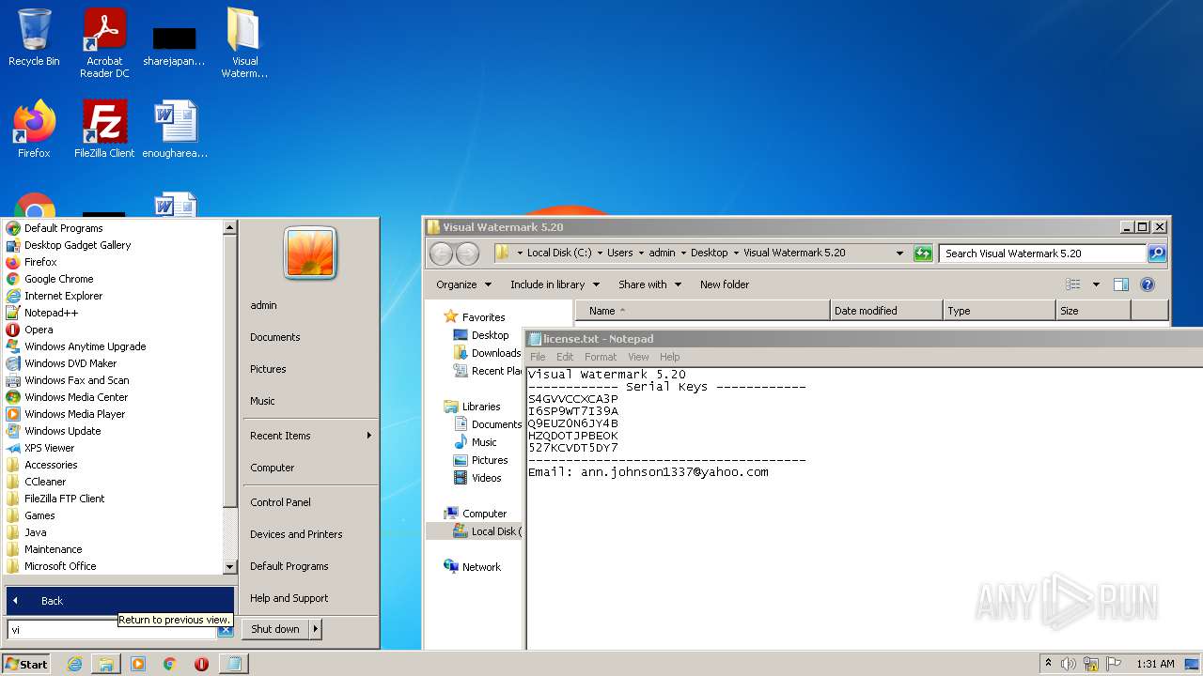The image size is (1203, 676).
Task: Open Organize dropdown in Explorer
Action: click(463, 284)
